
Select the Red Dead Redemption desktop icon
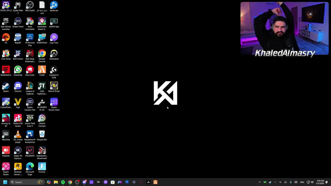(30, 56)
